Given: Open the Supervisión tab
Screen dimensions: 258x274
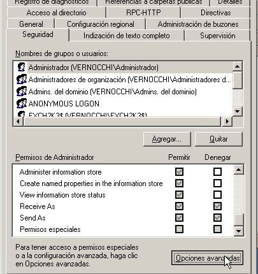Looking at the screenshot, I should tap(218, 36).
